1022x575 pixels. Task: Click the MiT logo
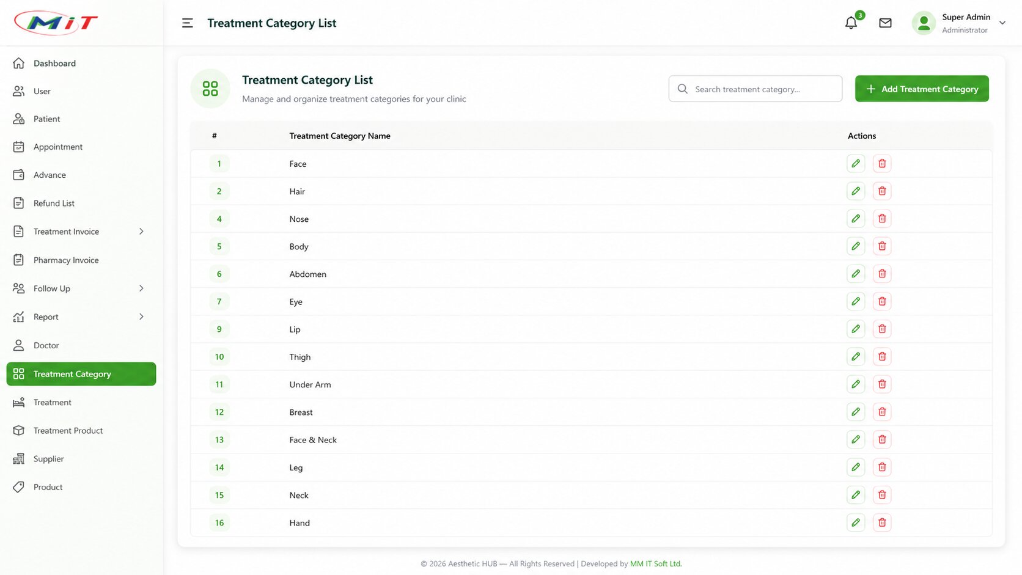point(56,23)
